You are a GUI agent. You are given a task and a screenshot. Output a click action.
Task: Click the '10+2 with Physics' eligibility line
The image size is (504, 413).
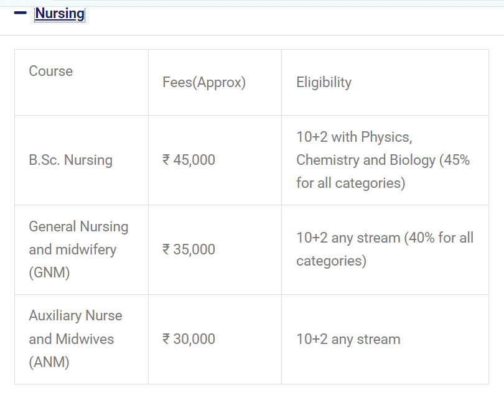coord(354,136)
